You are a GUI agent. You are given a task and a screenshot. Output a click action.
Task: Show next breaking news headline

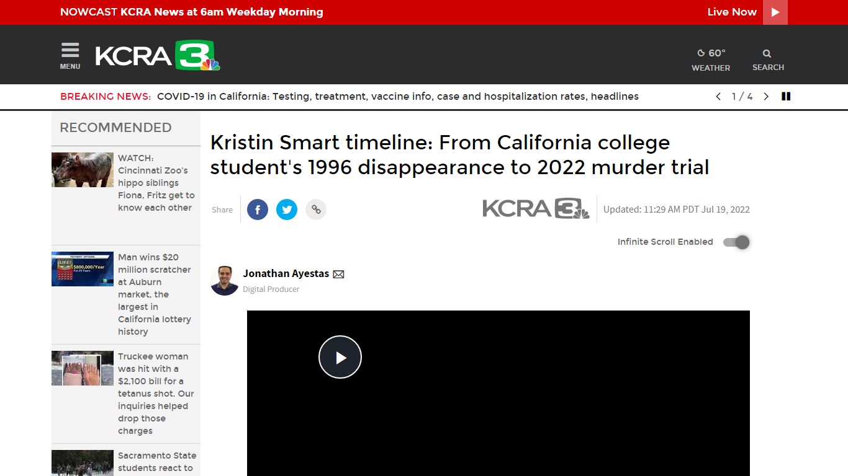click(766, 97)
